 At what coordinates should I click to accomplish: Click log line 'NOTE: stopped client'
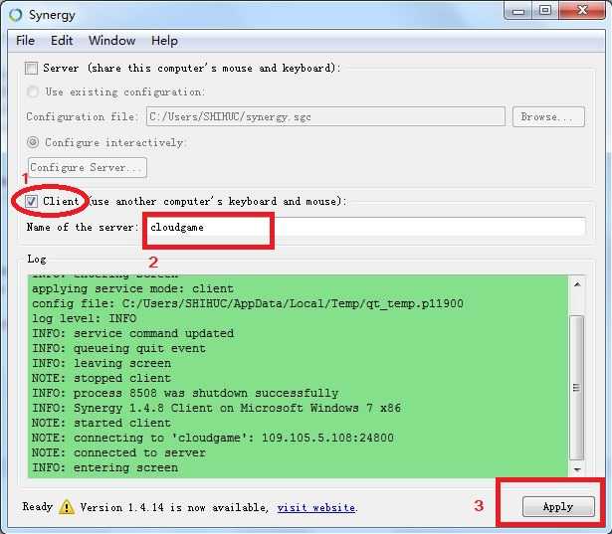(x=102, y=378)
